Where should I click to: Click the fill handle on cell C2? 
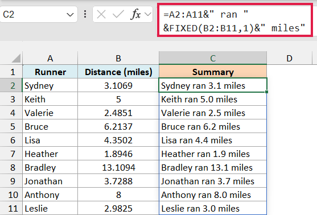[267, 92]
